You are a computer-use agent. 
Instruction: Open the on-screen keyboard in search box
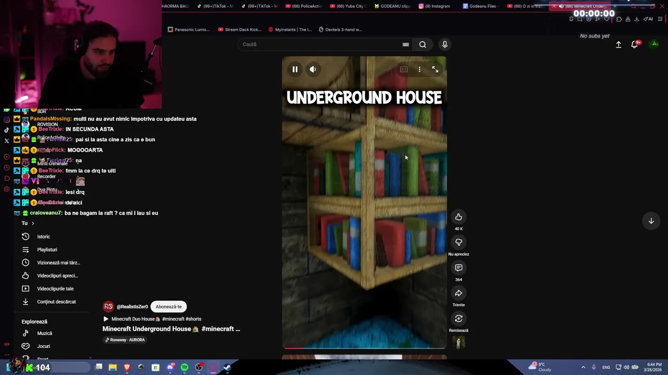pyautogui.click(x=405, y=44)
